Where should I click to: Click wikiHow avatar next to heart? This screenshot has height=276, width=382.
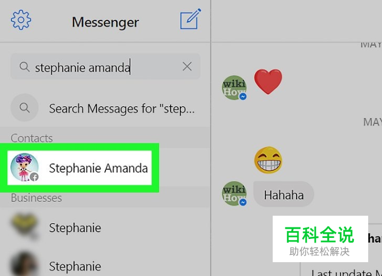pos(234,87)
